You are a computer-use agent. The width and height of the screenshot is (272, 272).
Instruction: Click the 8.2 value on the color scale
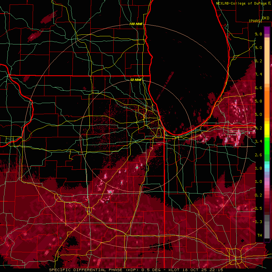click(x=258, y=61)
